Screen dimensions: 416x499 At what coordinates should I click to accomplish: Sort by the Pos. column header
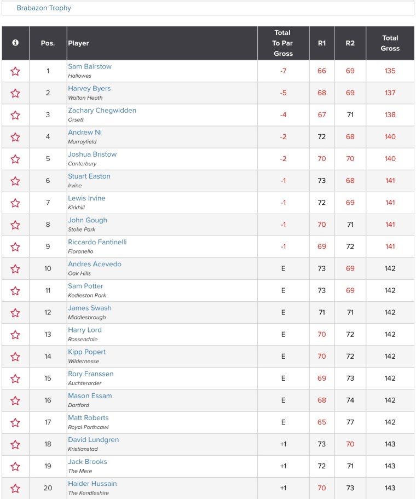click(x=48, y=43)
